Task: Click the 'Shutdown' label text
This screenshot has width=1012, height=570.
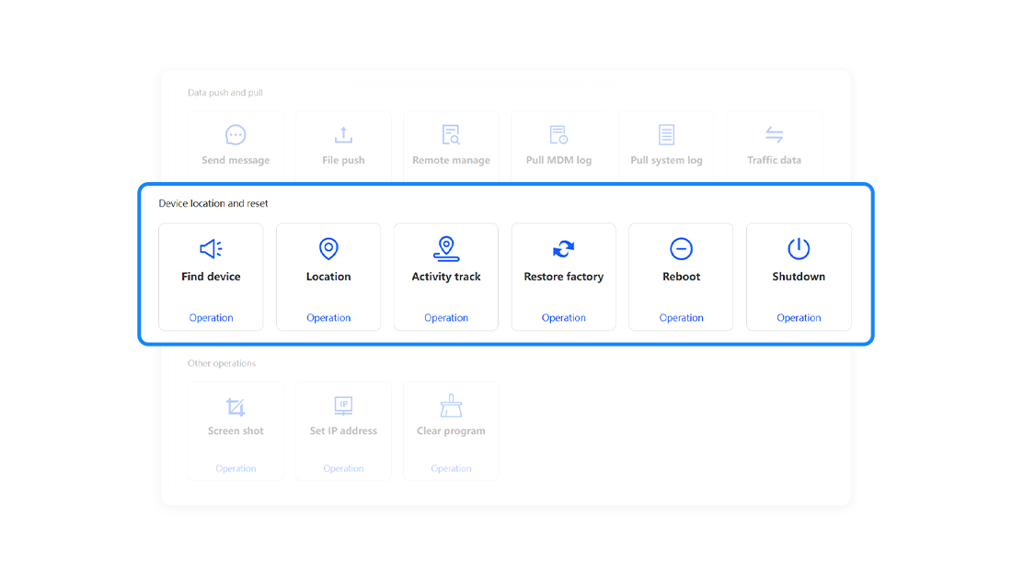Action: [799, 277]
